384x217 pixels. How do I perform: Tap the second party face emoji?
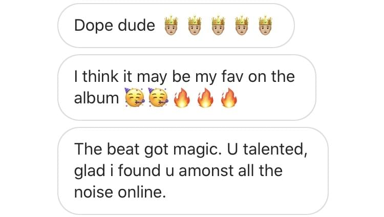(158, 97)
